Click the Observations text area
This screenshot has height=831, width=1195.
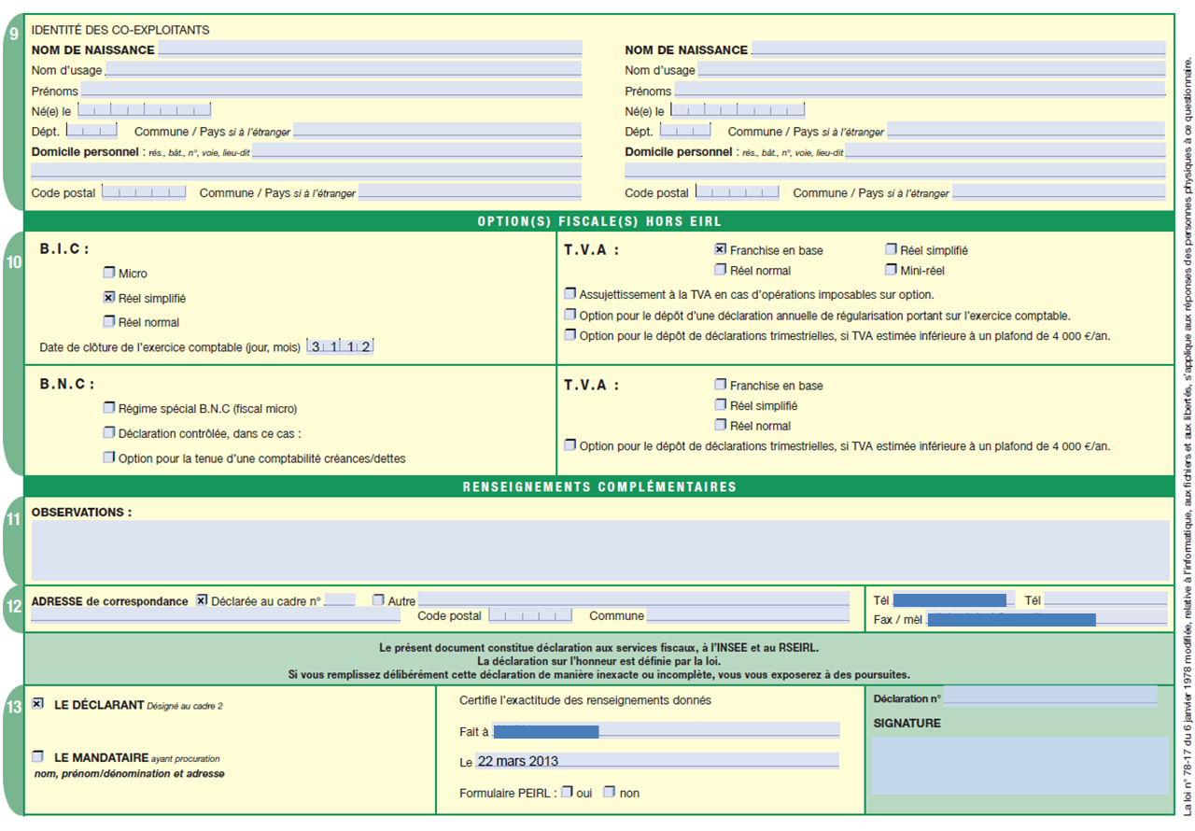(x=600, y=551)
